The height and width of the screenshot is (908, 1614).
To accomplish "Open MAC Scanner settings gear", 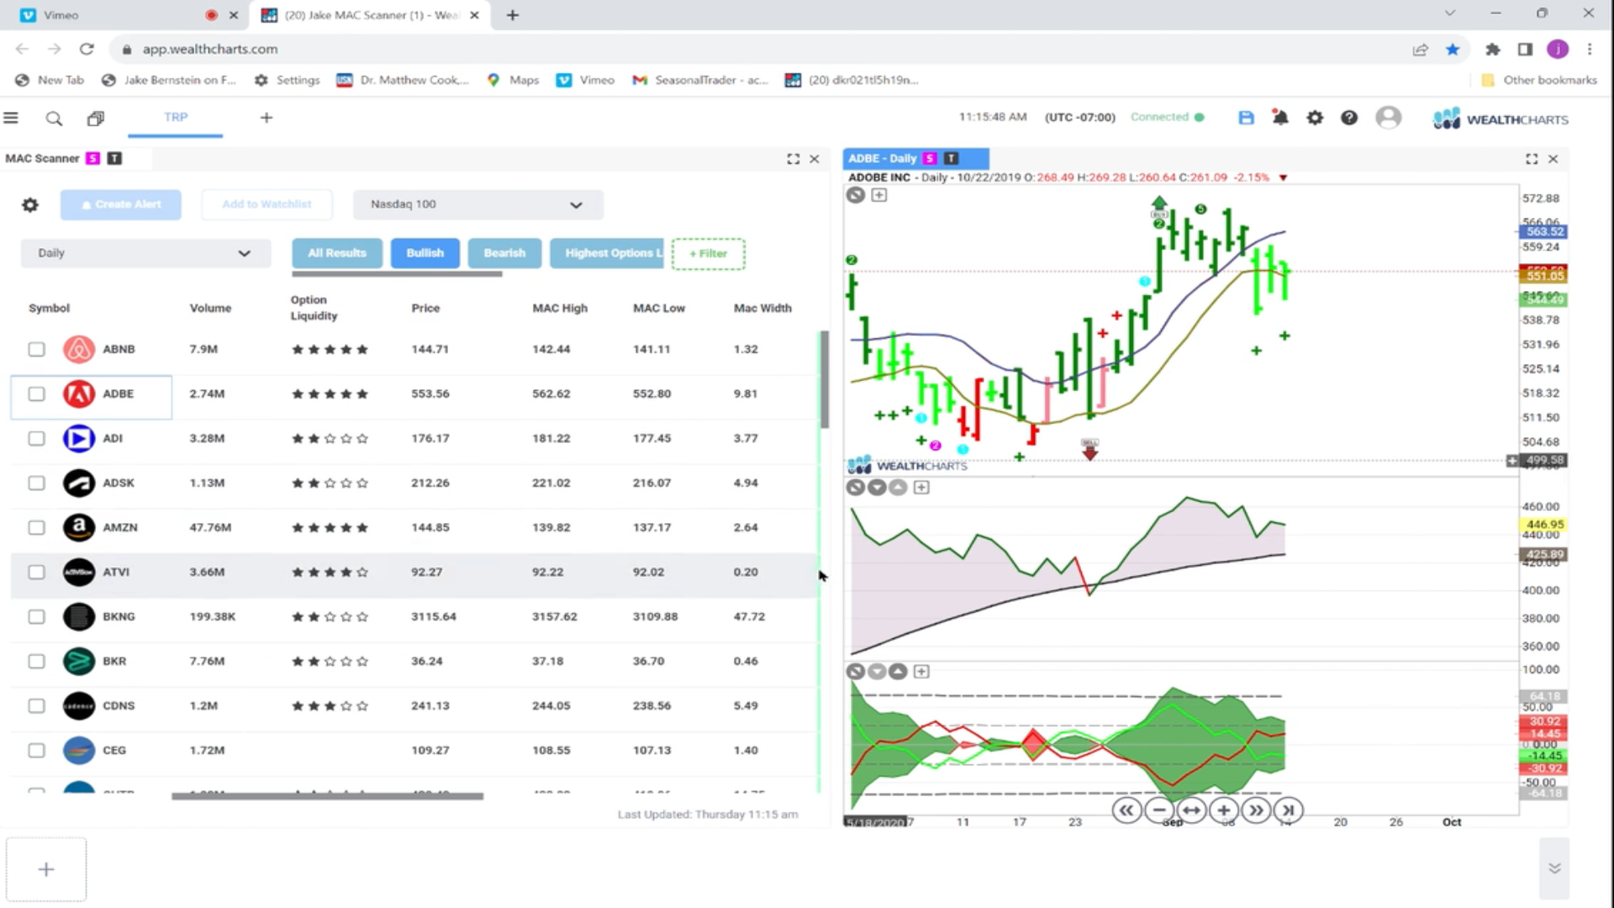I will coord(30,204).
